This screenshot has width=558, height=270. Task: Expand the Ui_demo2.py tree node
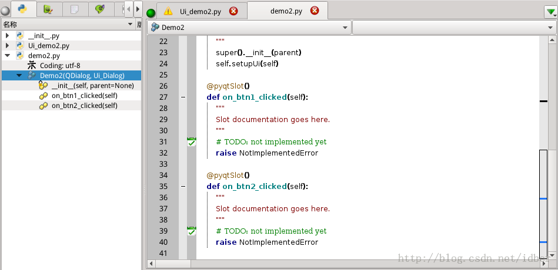[x=7, y=45]
